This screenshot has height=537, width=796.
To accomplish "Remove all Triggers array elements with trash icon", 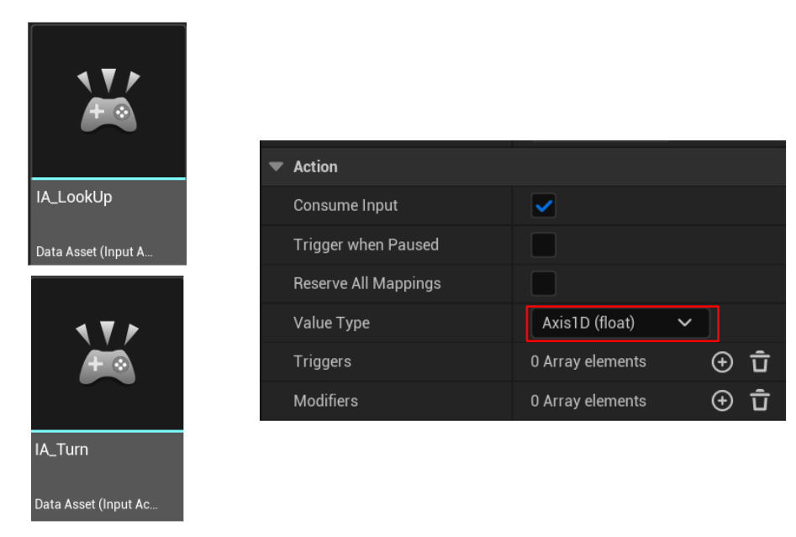I will click(760, 362).
